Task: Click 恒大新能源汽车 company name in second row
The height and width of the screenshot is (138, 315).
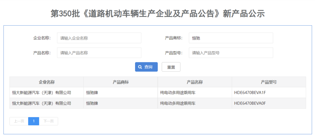Action: coord(42,103)
